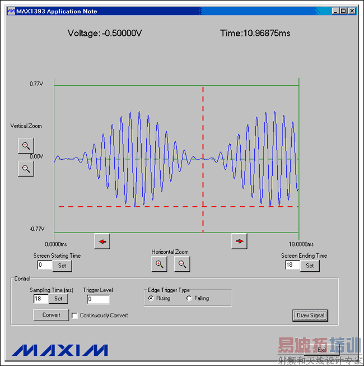The image size is (364, 366).
Task: Click the 0.77V upper axis label
Action: [36, 84]
